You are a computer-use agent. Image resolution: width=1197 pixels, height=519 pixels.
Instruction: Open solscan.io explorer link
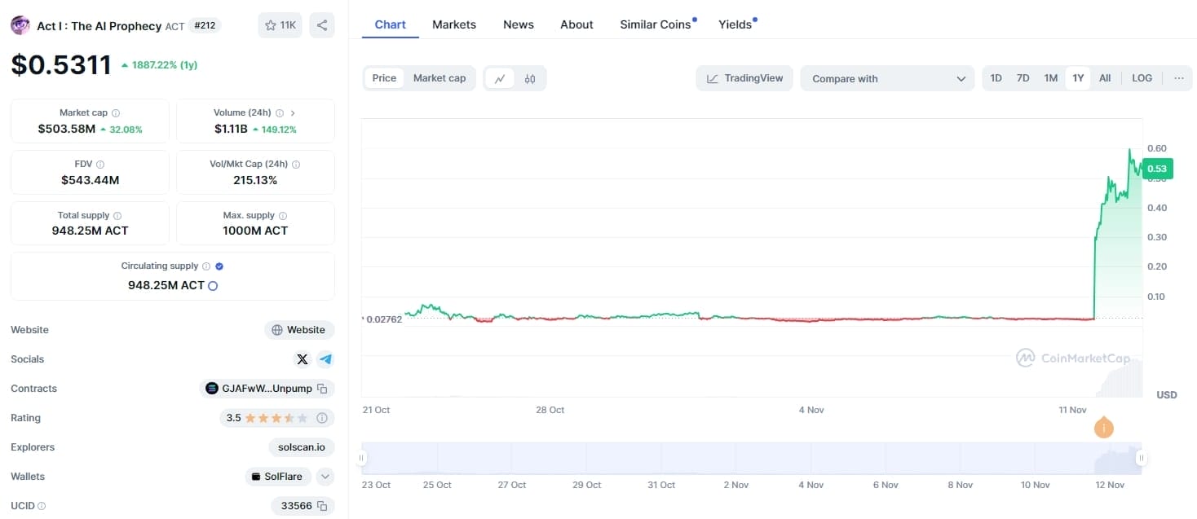coord(301,447)
